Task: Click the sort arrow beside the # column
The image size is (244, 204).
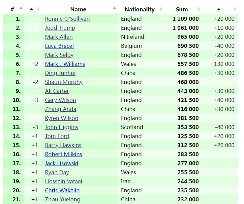Action: coord(21,8)
